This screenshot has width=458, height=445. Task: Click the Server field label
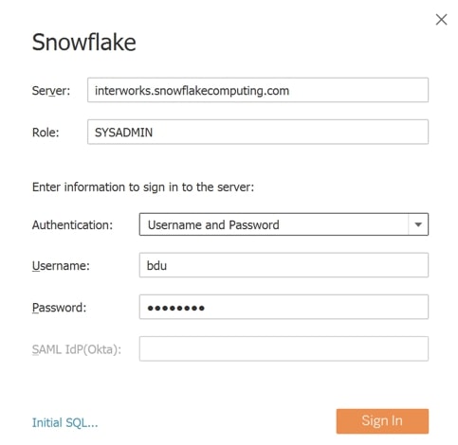(x=51, y=91)
